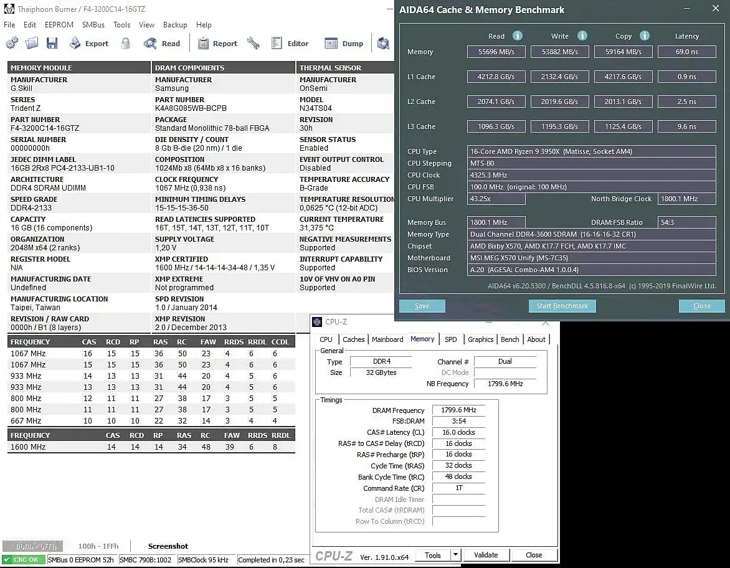Click the Validate button in CPU-Z
Viewport: 730px width, 568px height.
pos(486,555)
